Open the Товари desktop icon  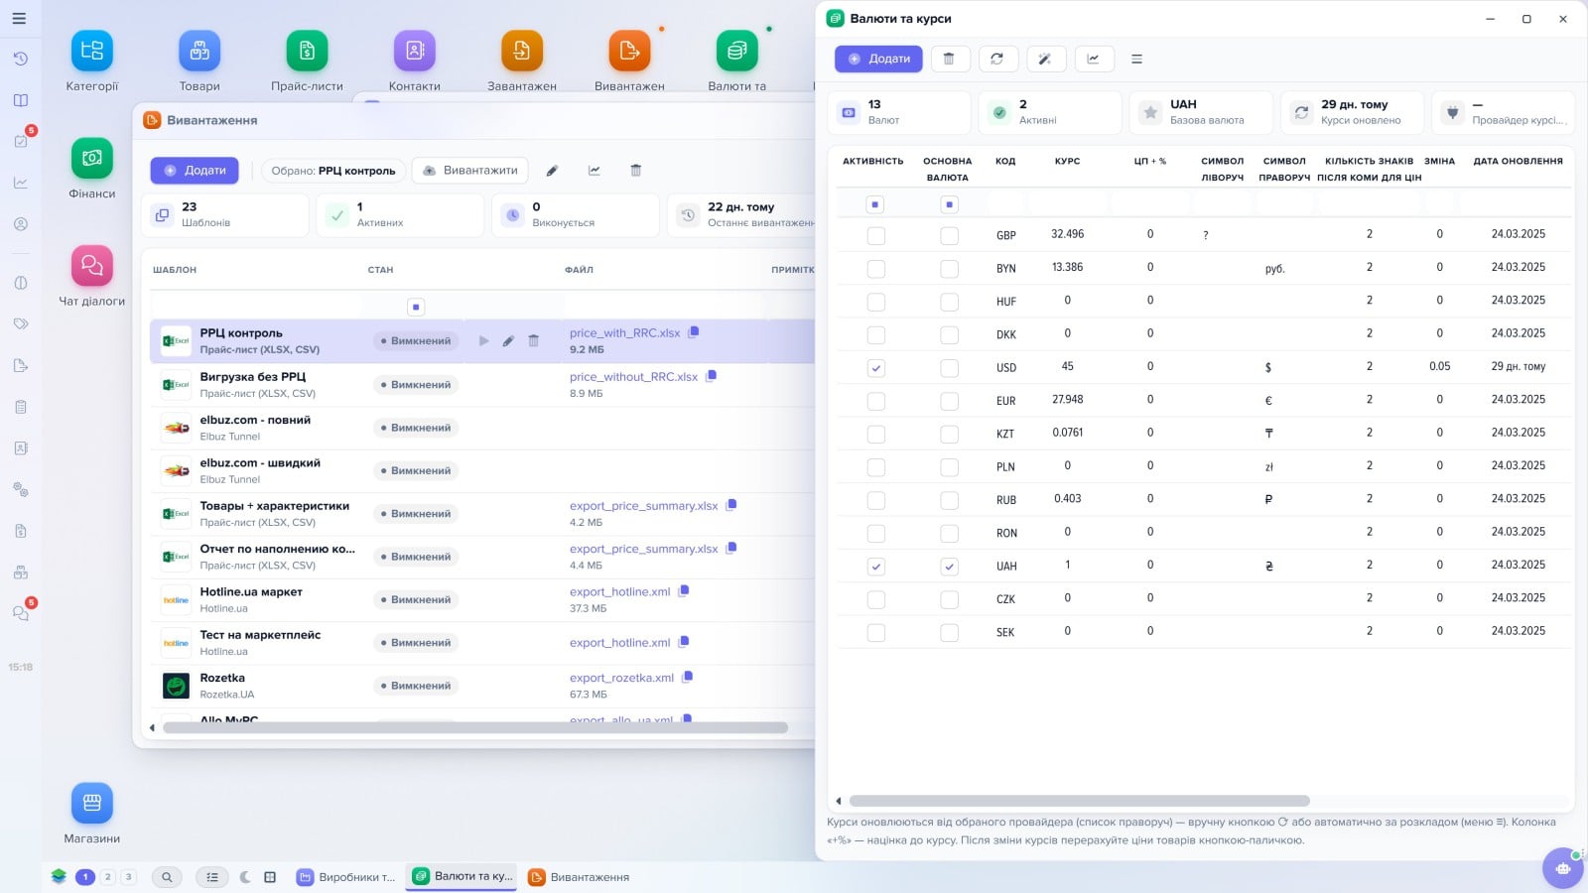pos(199,52)
